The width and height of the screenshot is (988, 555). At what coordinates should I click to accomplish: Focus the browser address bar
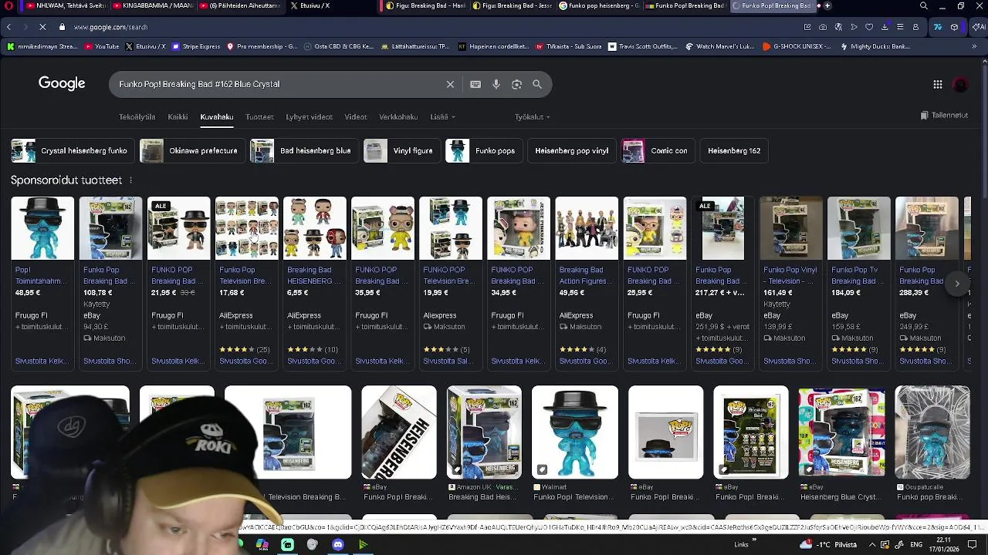432,27
